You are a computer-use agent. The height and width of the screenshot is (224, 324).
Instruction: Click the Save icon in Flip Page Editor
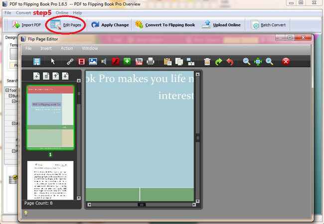pyautogui.click(x=37, y=61)
